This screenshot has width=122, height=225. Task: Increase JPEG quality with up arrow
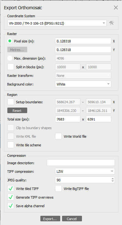[x=113, y=179]
